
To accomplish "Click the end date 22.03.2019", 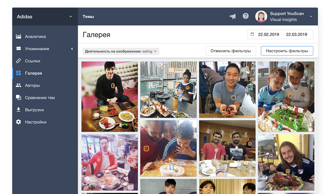I will pos(296,34).
